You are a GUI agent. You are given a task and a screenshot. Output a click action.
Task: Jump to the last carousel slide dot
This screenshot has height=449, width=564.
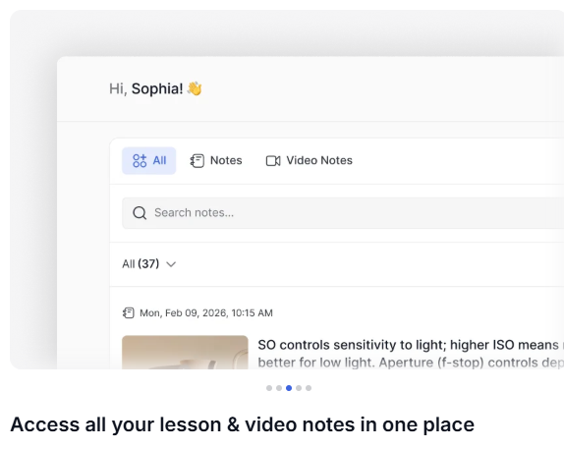coord(309,388)
